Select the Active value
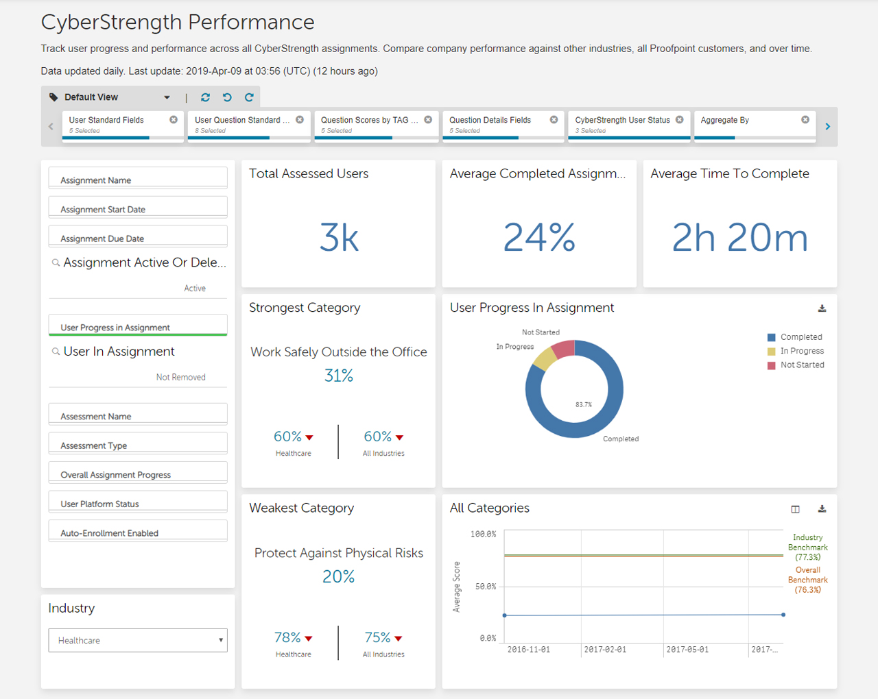 (195, 289)
